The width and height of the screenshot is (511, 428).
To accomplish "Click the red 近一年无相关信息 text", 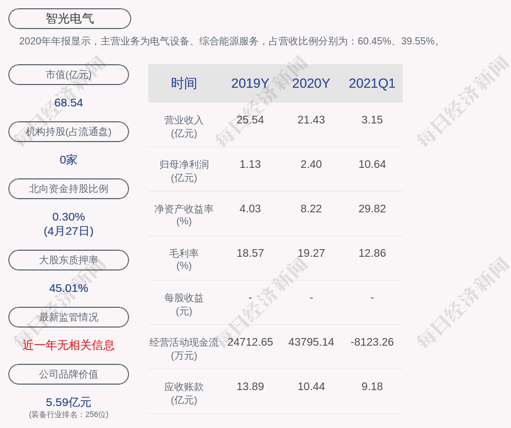I will (x=69, y=345).
